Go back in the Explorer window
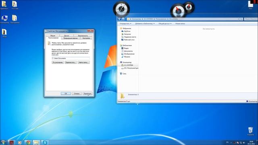The width and height of the screenshot is (258, 145). [119, 19]
